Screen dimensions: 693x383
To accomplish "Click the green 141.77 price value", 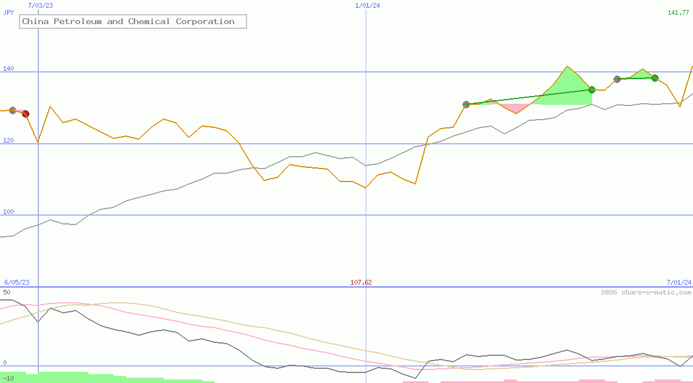I will pyautogui.click(x=678, y=12).
